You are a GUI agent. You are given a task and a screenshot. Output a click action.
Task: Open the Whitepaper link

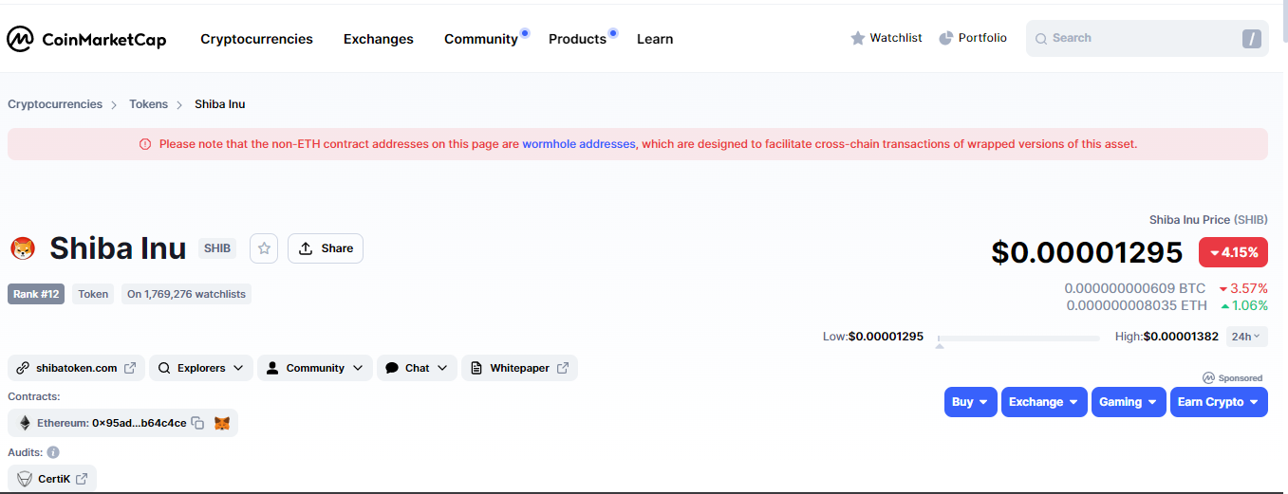(519, 368)
